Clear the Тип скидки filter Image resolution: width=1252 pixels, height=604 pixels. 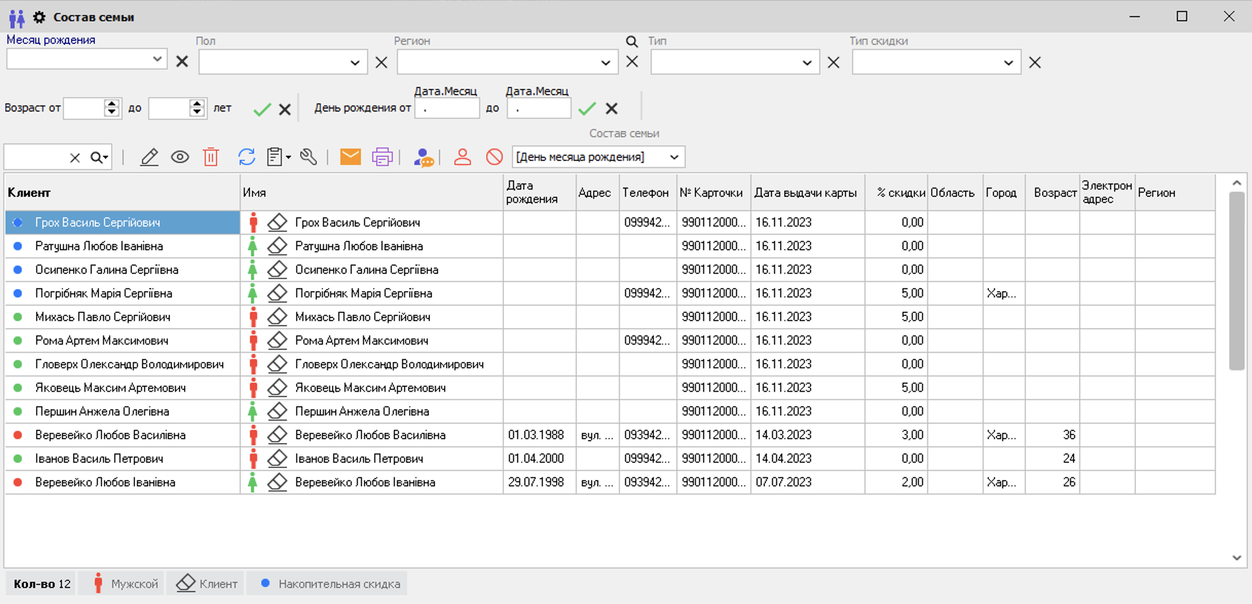click(1035, 63)
